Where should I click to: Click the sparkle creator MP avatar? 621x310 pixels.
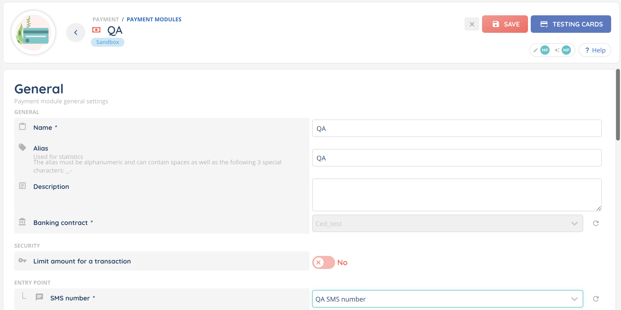pyautogui.click(x=566, y=50)
